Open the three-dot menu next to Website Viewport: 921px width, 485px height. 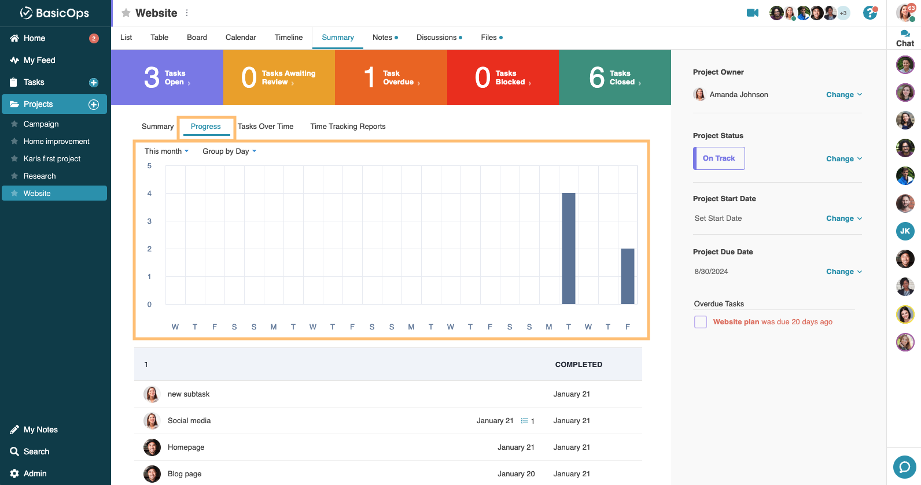point(187,13)
